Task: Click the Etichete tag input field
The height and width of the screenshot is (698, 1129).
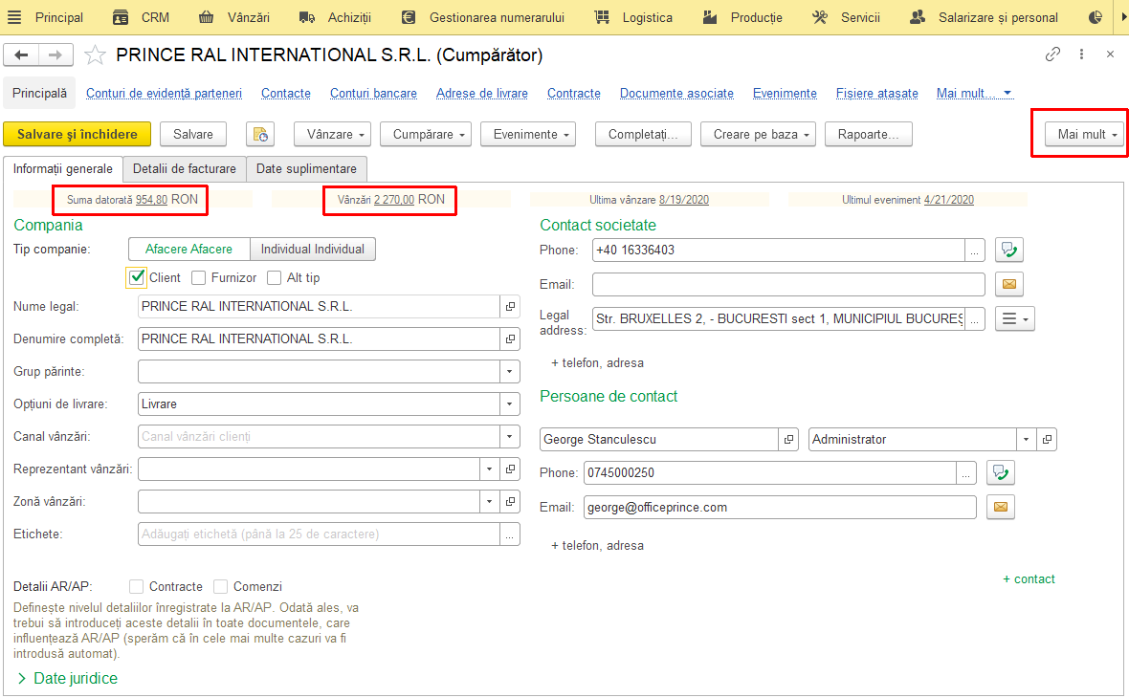Action: [x=319, y=534]
